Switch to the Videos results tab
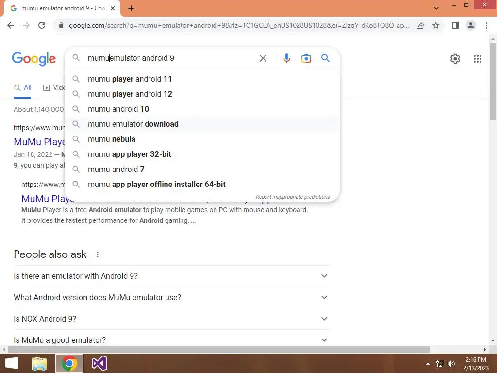The width and height of the screenshot is (497, 373). [53, 87]
